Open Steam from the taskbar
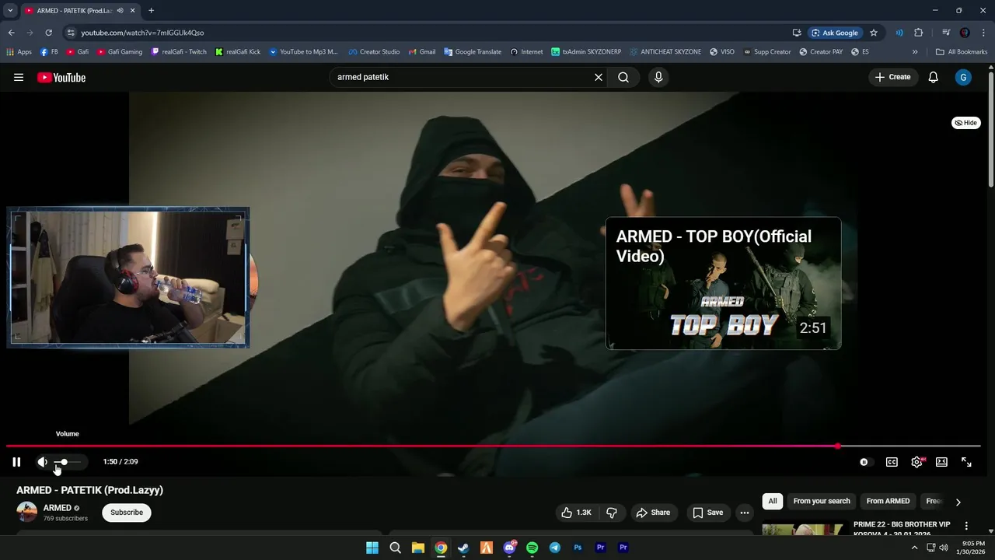Viewport: 995px width, 560px height. 463,548
